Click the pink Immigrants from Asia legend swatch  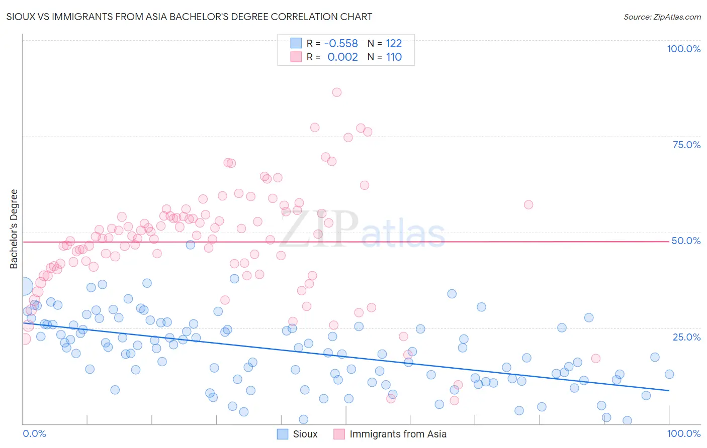pyautogui.click(x=339, y=434)
